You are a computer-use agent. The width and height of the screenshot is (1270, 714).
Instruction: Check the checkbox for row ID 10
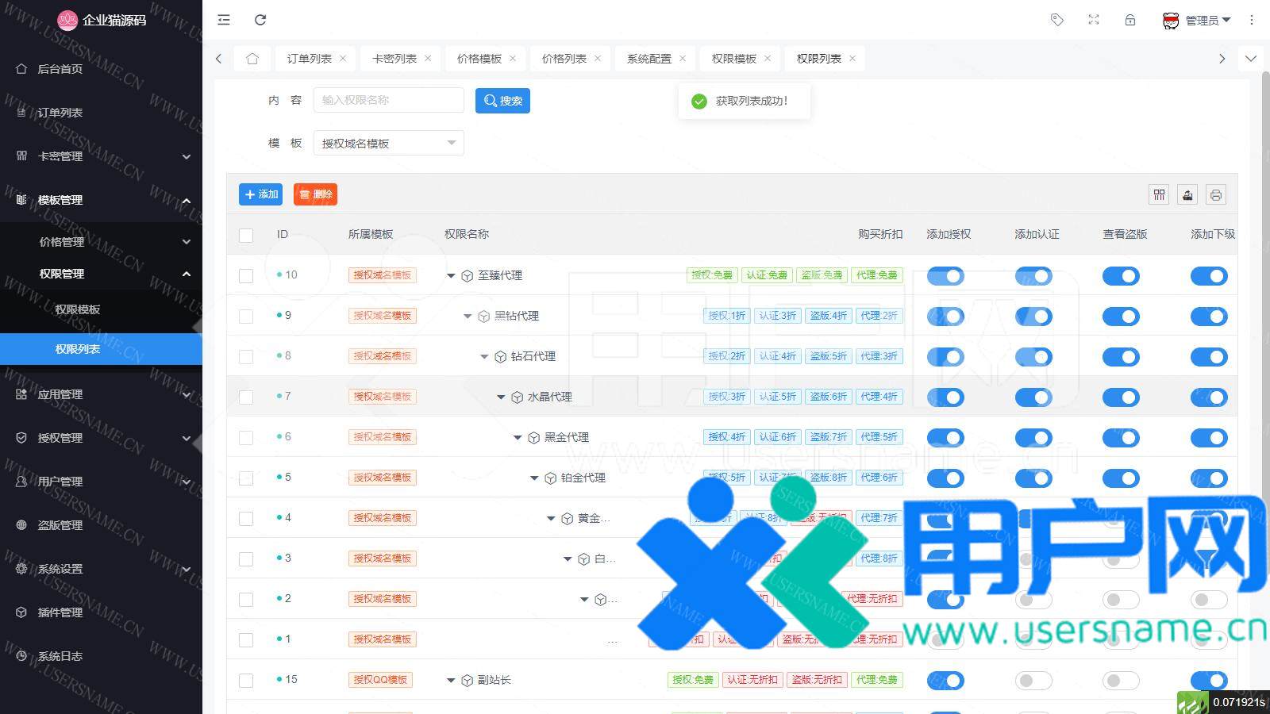pos(246,275)
